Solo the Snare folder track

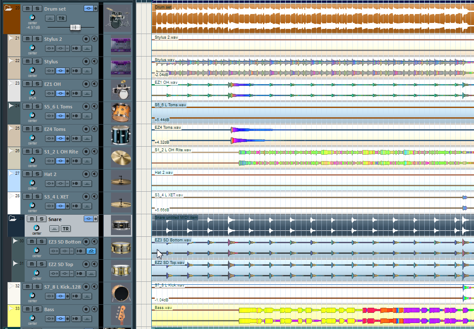[41, 219]
